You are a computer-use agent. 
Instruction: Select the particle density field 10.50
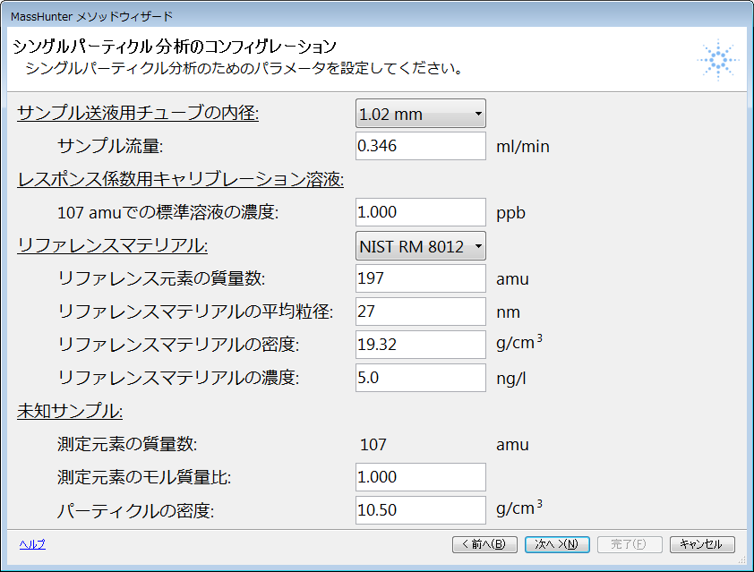coord(421,510)
